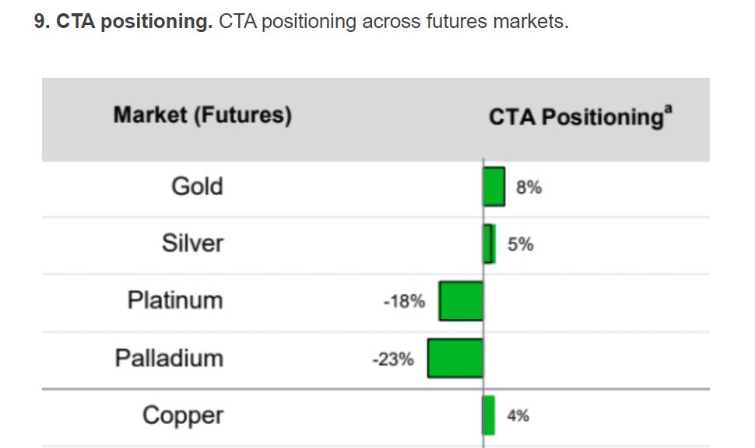Click the -18% value label

(x=404, y=302)
